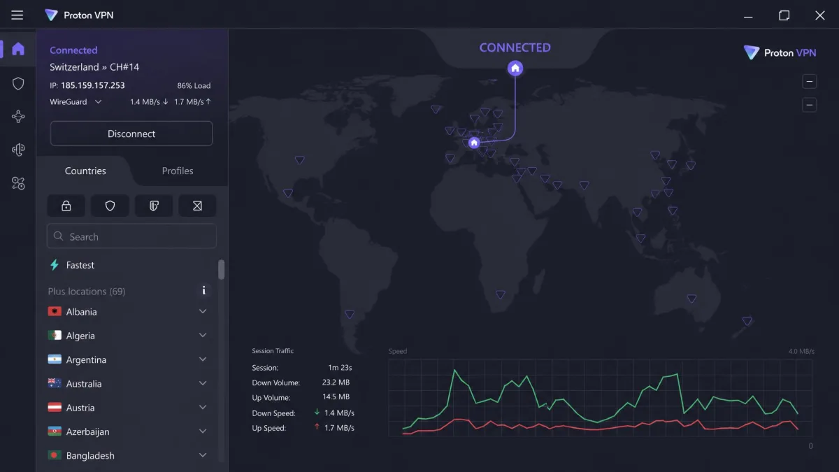
Task: Select the Argentina server marker on map
Action: click(350, 315)
